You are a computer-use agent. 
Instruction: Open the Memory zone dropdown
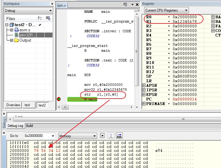[x=78, y=136]
